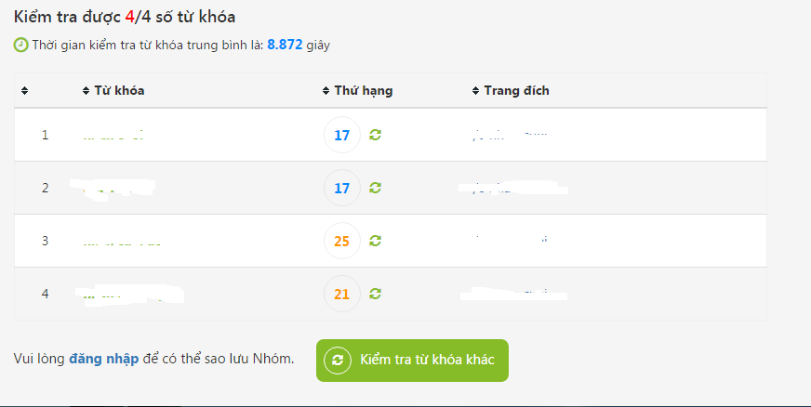Click the đăng nhập login link

pos(104,359)
